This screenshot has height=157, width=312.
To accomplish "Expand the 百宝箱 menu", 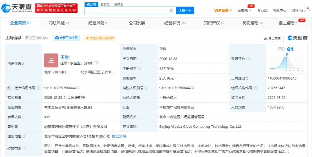I will click(245, 10).
